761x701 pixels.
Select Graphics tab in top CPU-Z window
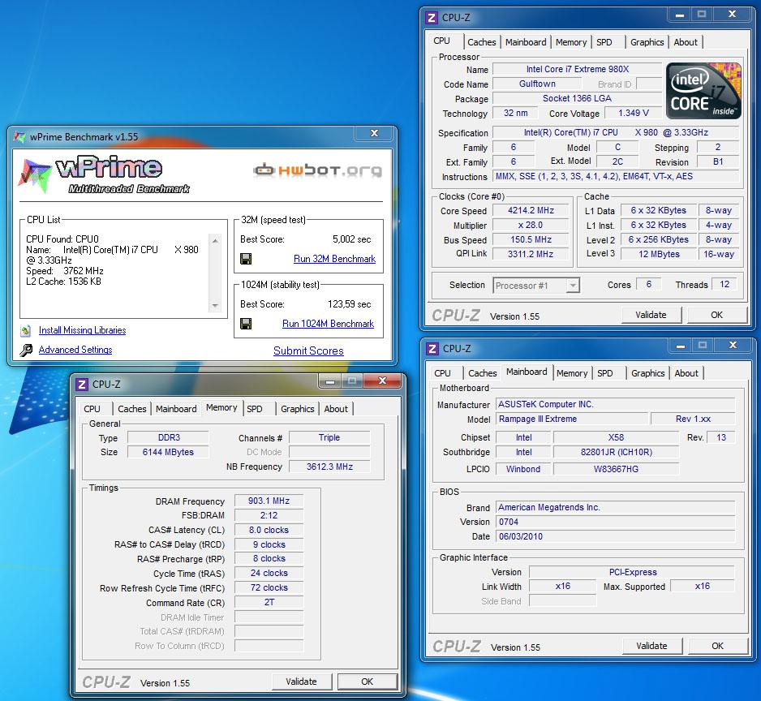pos(647,42)
